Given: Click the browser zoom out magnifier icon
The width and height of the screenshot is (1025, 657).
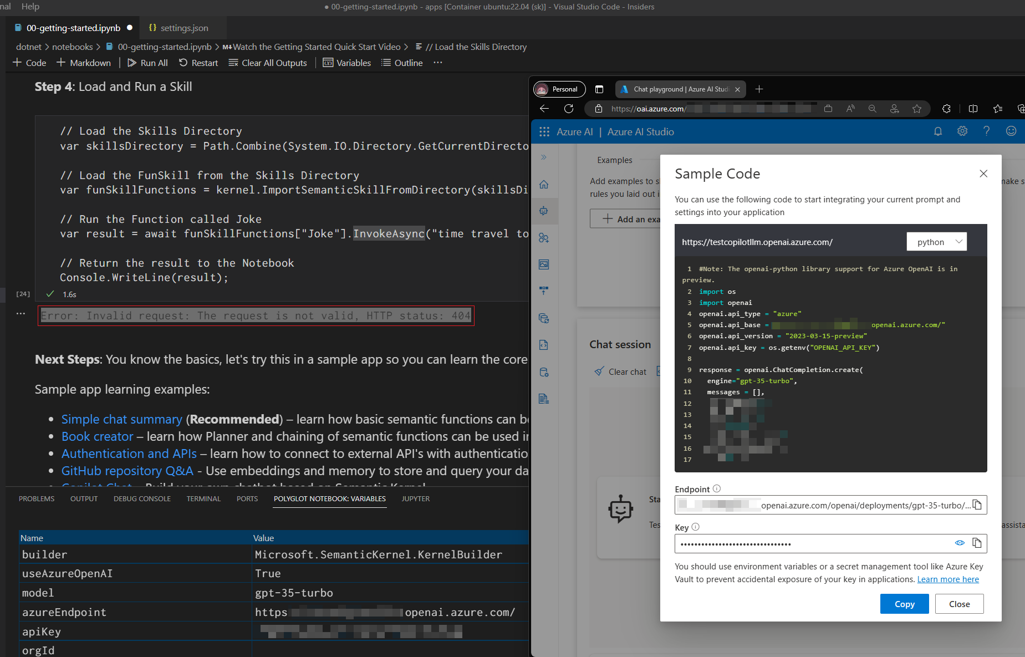Looking at the screenshot, I should tap(873, 109).
